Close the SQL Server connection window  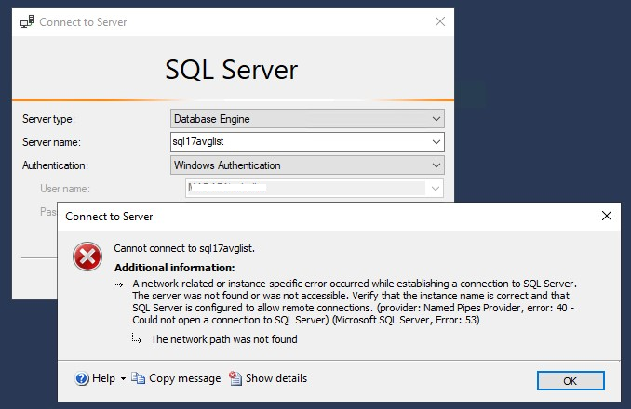pyautogui.click(x=440, y=21)
